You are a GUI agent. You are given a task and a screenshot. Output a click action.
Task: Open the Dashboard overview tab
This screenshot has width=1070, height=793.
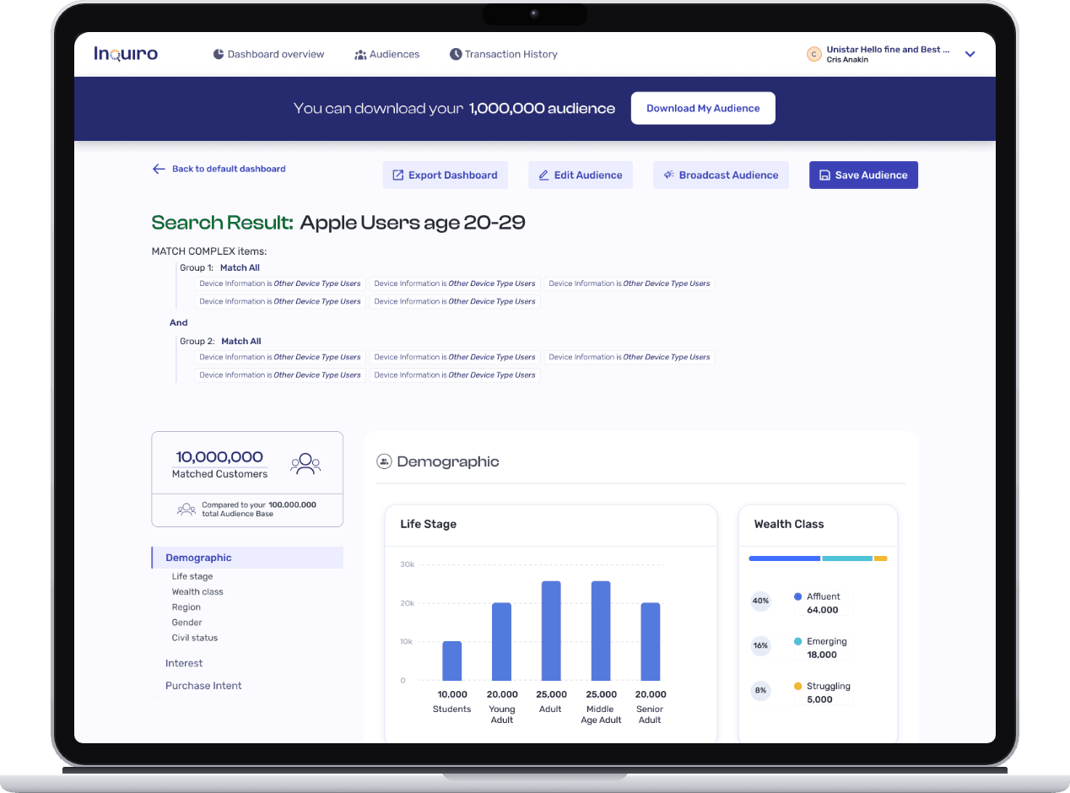tap(268, 54)
